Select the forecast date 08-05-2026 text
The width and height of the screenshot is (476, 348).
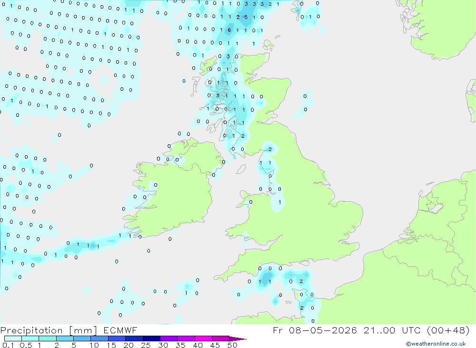(322, 330)
